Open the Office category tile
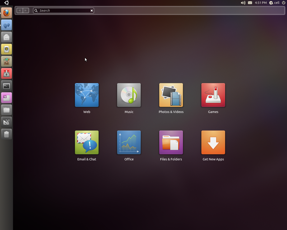Viewport: 287px width, 230px height. 129,142
